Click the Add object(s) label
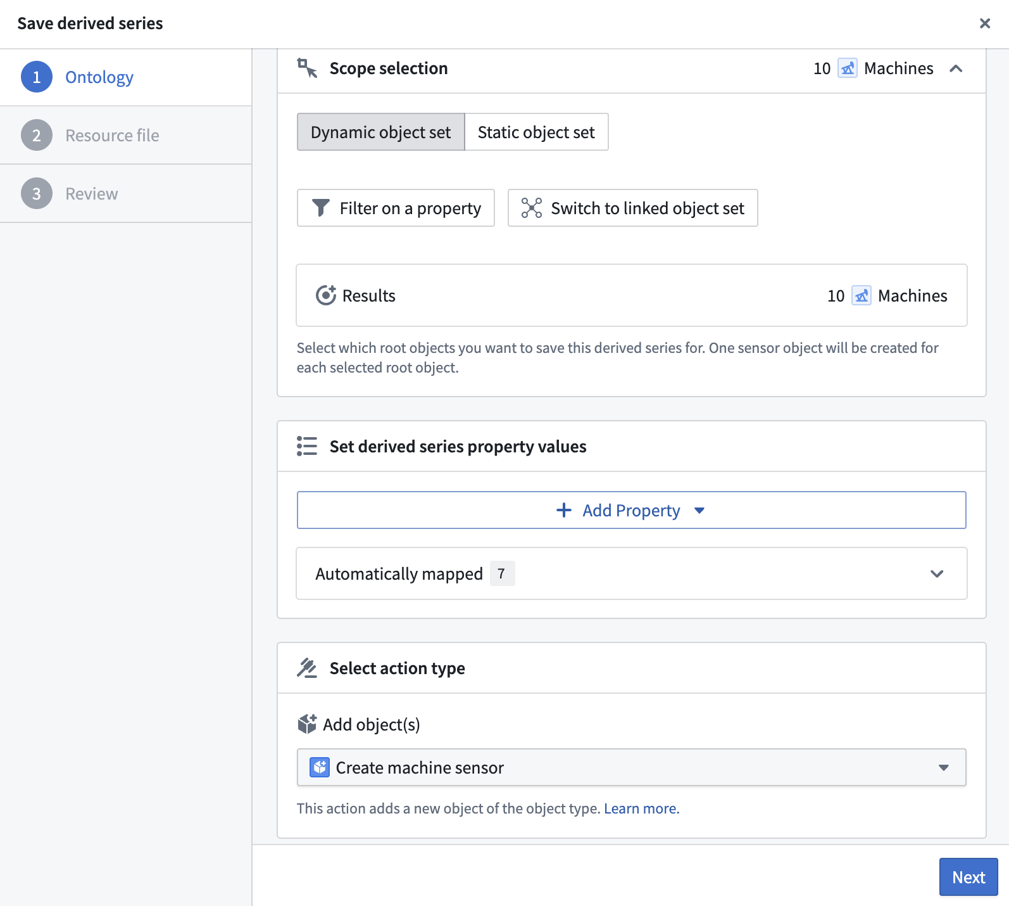The width and height of the screenshot is (1009, 906). (372, 725)
